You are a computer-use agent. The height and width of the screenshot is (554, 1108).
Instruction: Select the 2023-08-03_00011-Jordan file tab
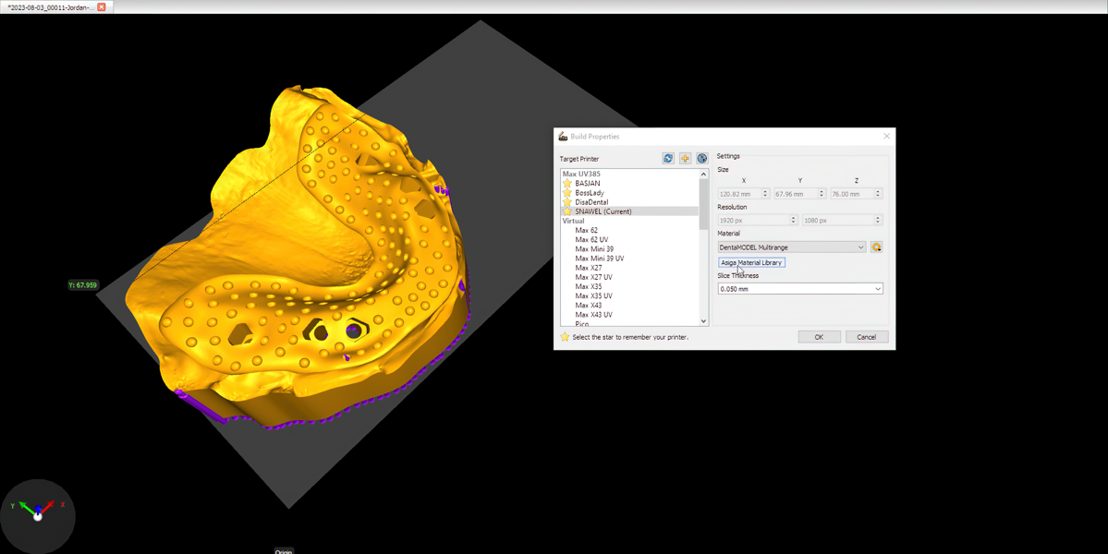50,6
